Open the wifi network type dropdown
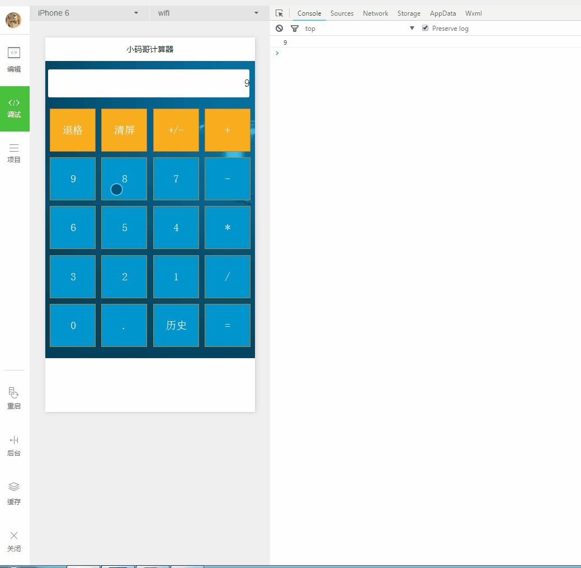 point(209,13)
